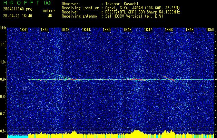Screen dimensions: 217x138
Task: Click the meteor label
Action: pyautogui.click(x=49, y=11)
